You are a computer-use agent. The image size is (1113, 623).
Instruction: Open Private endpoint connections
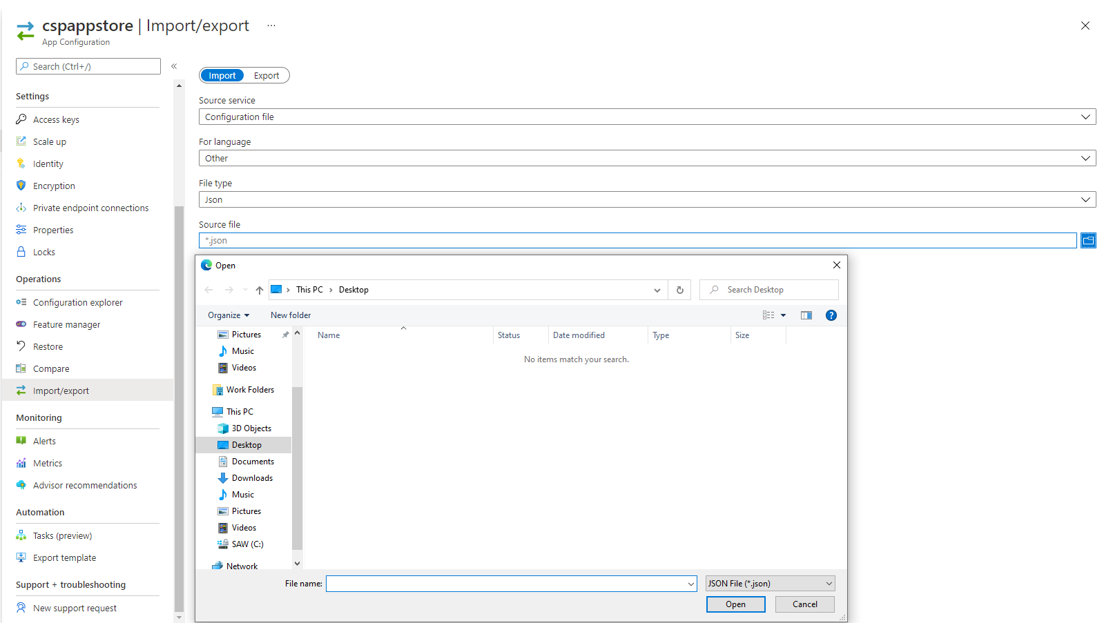point(90,208)
